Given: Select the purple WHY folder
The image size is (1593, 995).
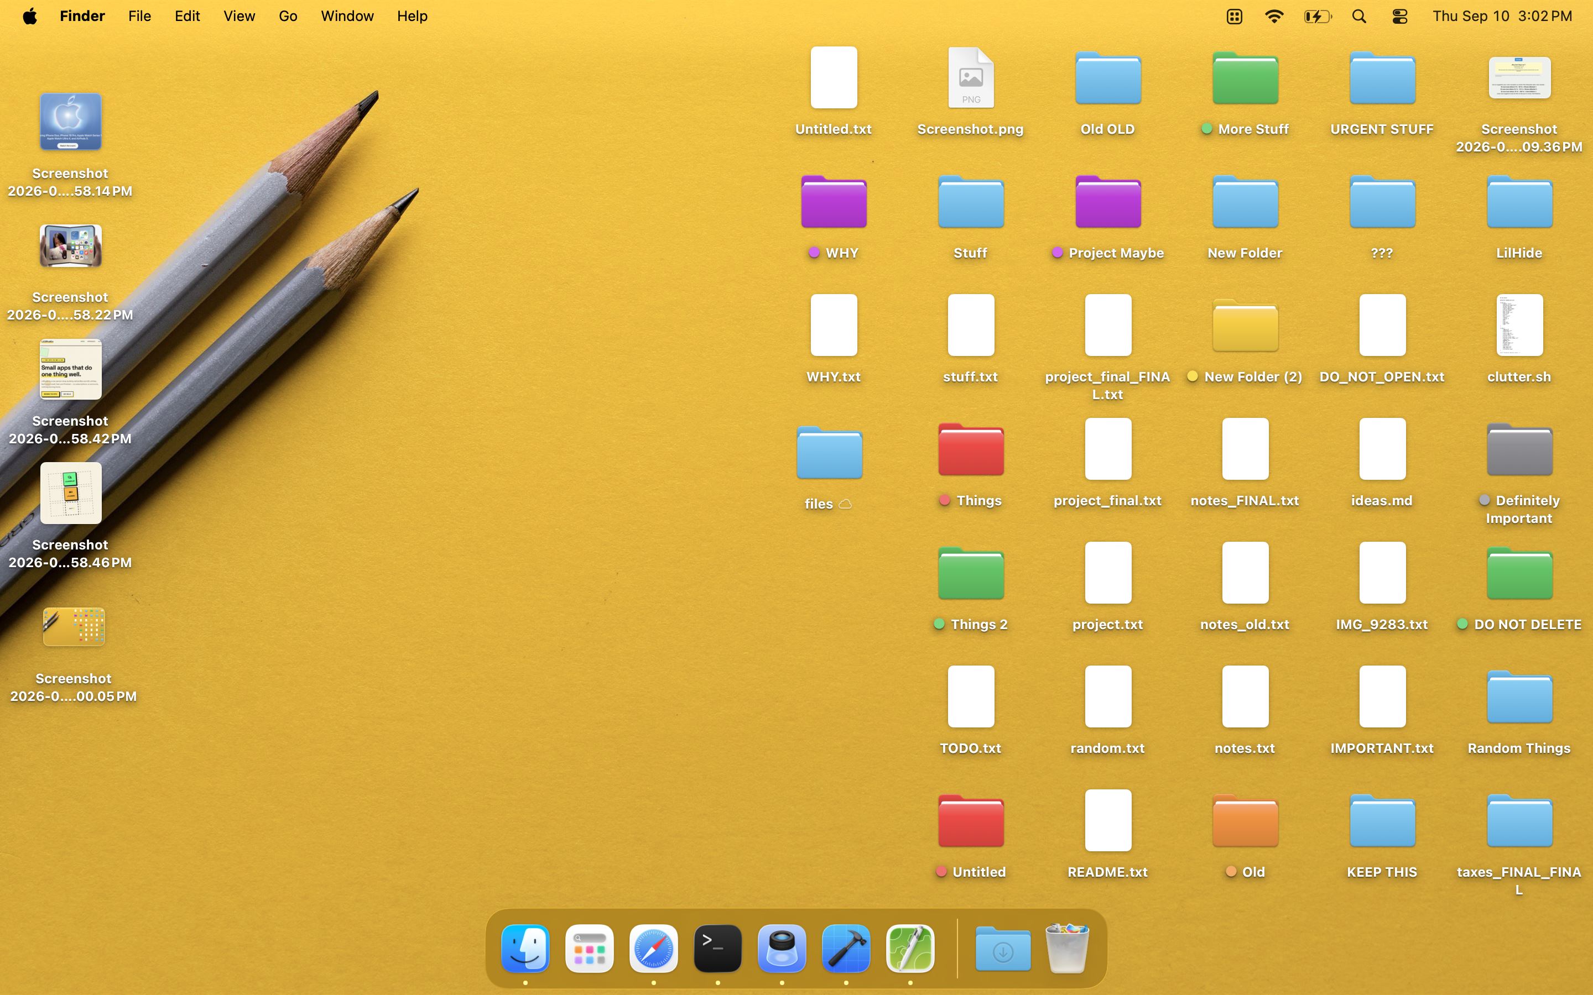Looking at the screenshot, I should pyautogui.click(x=834, y=201).
